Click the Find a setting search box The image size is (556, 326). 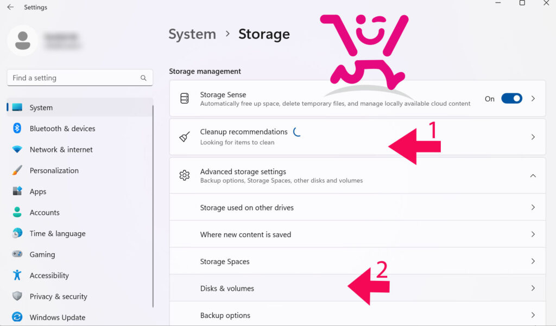[80, 78]
